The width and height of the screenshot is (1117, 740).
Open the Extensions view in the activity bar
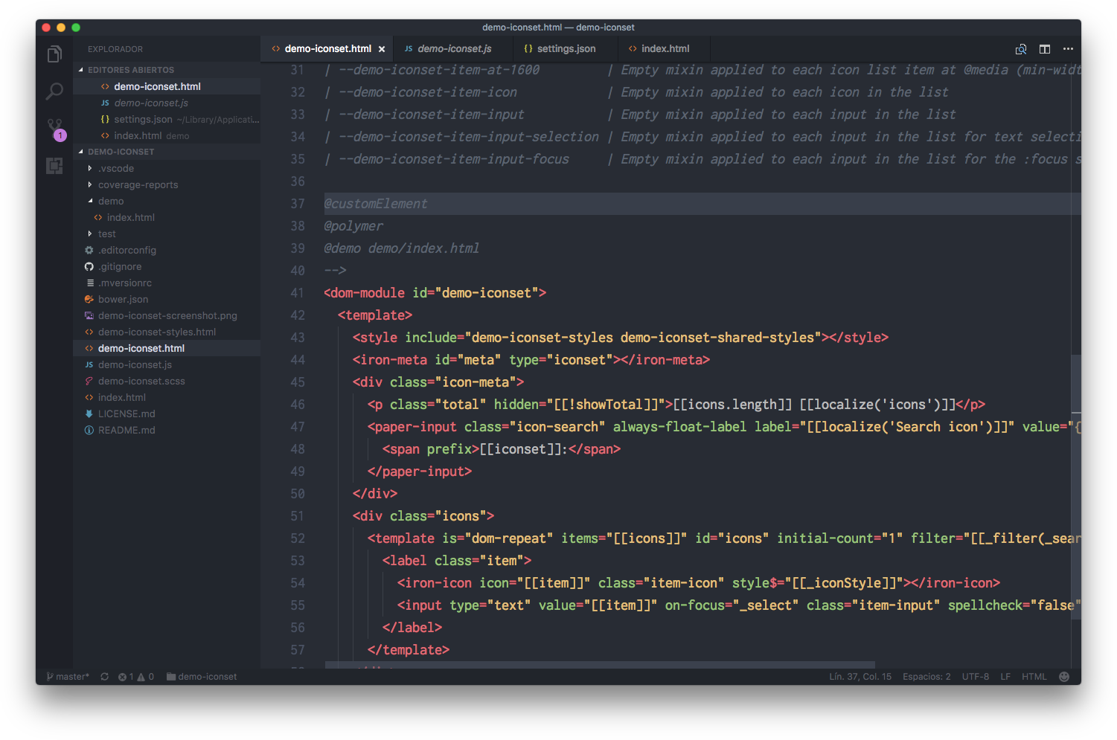(54, 166)
